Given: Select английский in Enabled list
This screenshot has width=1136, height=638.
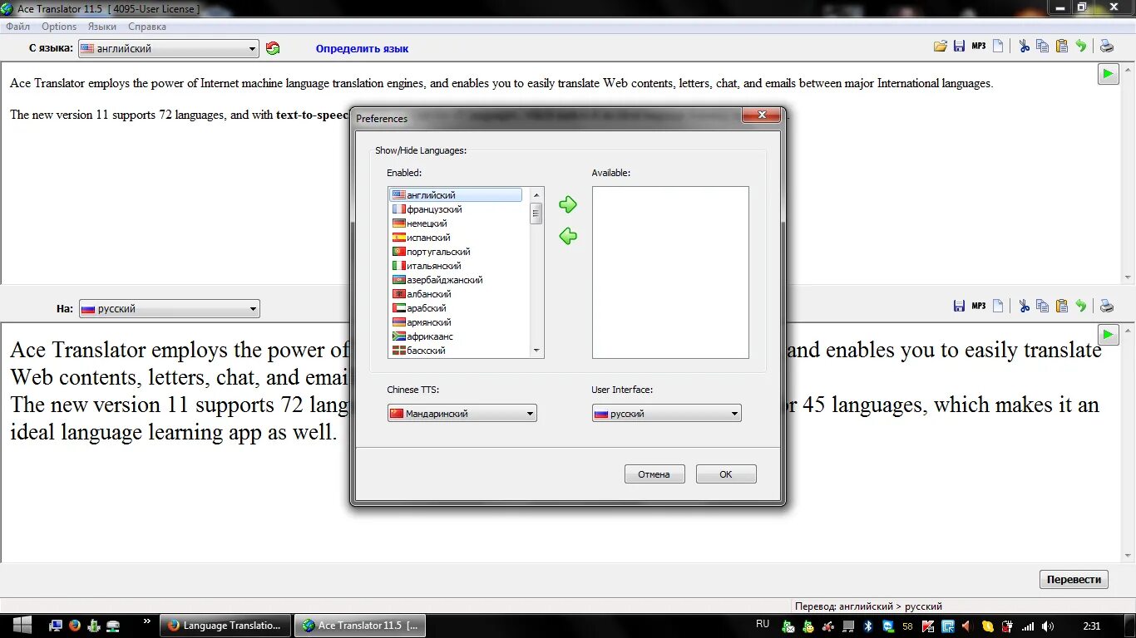Looking at the screenshot, I should 456,195.
